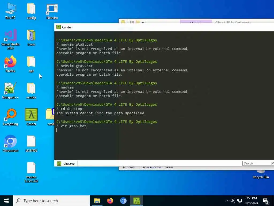
Task: Open the Windows Start menu
Action: [6, 201]
